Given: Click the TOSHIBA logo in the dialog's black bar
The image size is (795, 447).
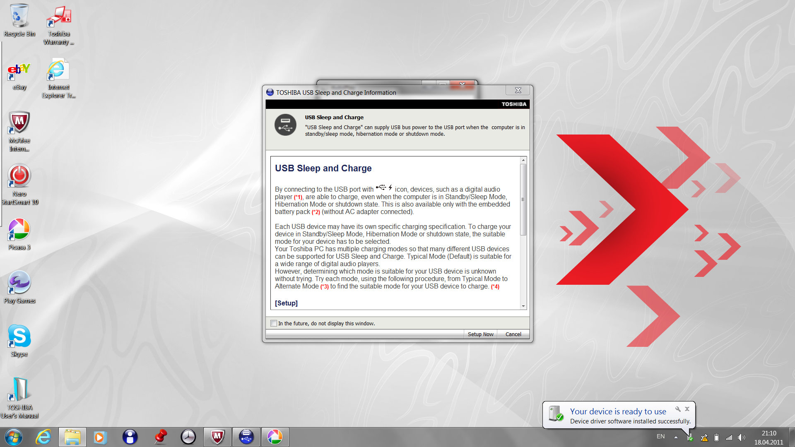Looking at the screenshot, I should point(514,104).
